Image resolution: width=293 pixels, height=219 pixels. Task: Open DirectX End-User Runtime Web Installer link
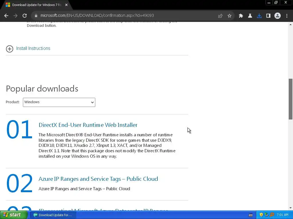[x=88, y=125]
